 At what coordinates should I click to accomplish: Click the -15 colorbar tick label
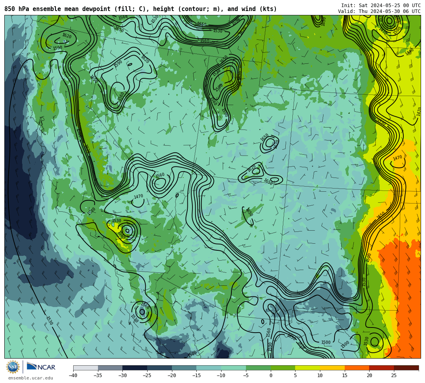click(196, 376)
